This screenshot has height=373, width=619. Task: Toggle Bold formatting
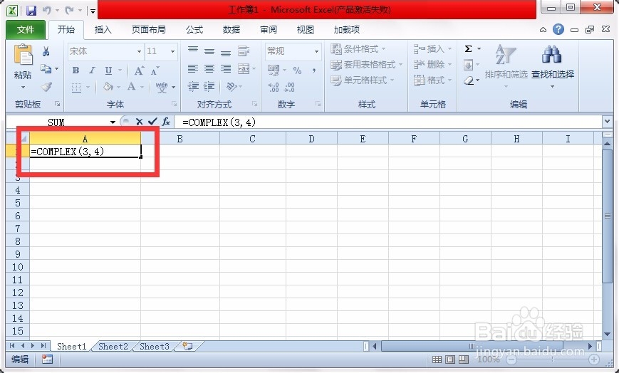coord(76,70)
